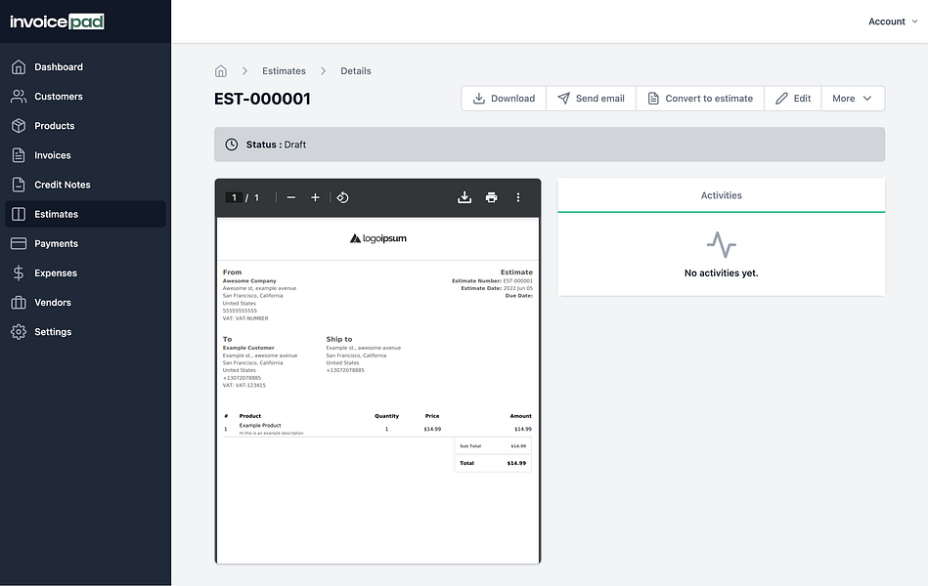Click the PDF page number field
This screenshot has width=928, height=586.
234,197
